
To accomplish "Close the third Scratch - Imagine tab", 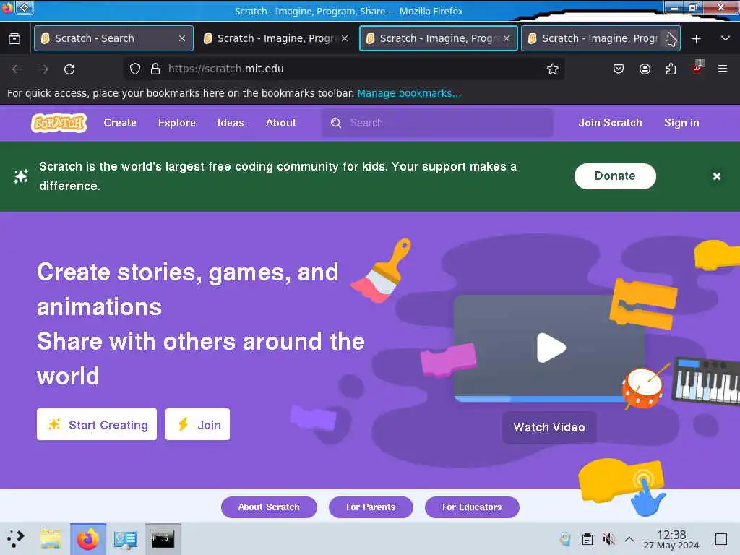I will (x=507, y=38).
